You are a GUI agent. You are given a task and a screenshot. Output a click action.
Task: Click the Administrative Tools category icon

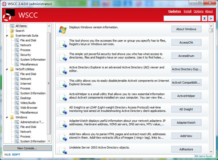(x=17, y=122)
